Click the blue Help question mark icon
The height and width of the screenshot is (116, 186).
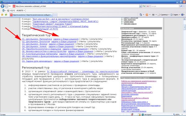(182, 15)
